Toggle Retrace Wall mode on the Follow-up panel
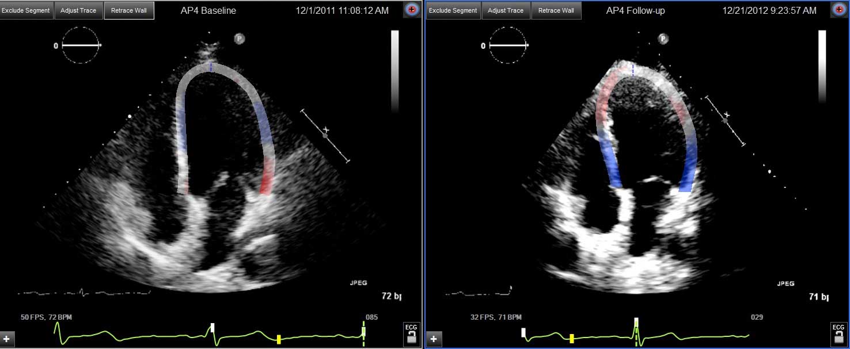The image size is (850, 349). coord(556,10)
